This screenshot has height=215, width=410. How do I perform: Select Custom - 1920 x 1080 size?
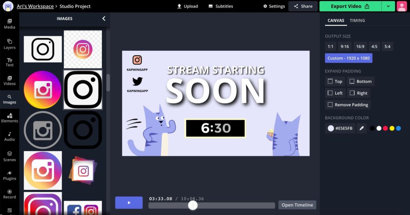(x=349, y=58)
